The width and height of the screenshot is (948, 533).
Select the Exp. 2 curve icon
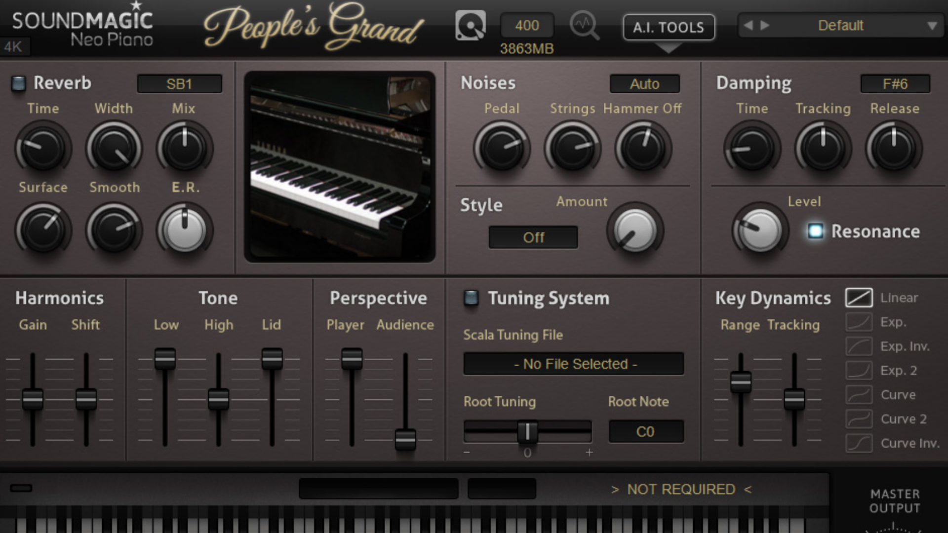coord(859,370)
